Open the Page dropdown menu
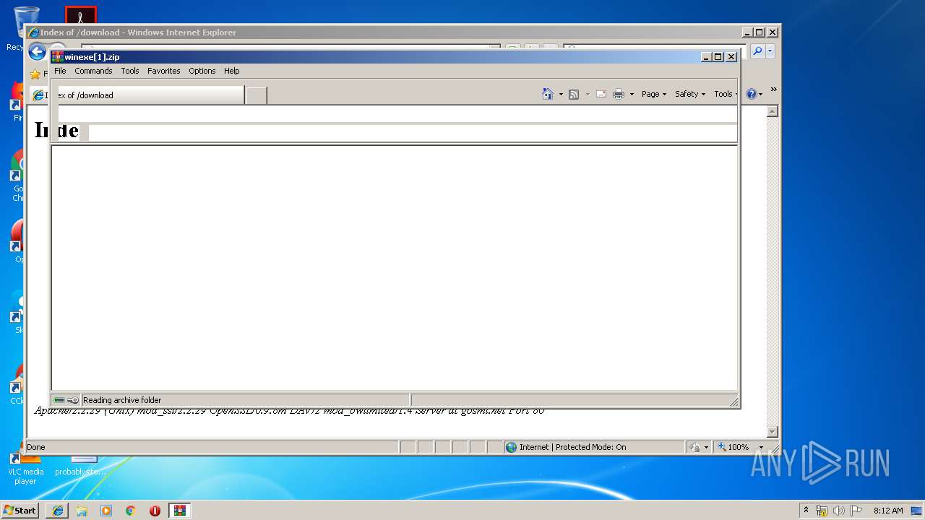 [x=654, y=94]
